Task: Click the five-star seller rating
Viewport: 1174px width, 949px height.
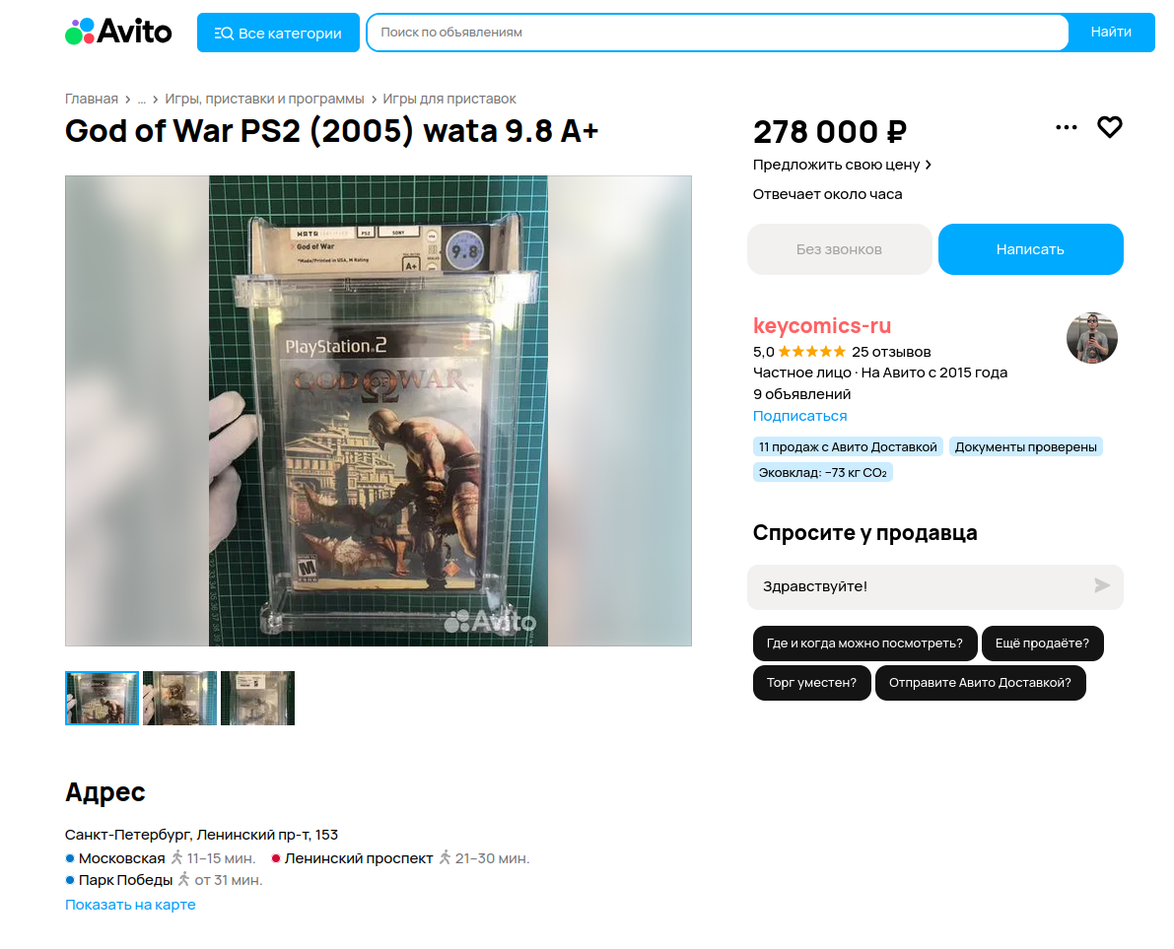Action: coord(811,352)
